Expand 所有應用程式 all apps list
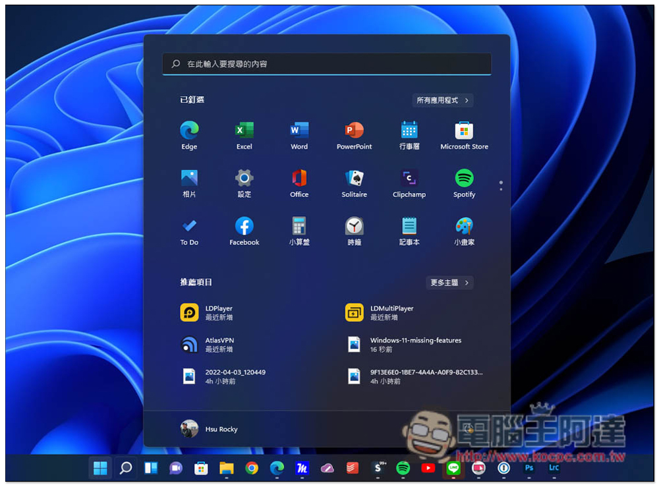Viewport: 659px width, 487px height. pyautogui.click(x=443, y=100)
